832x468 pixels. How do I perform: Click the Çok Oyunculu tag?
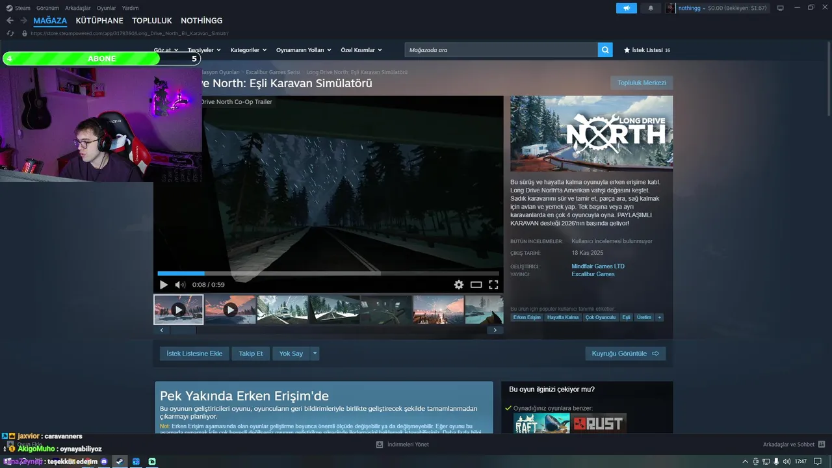(x=600, y=317)
